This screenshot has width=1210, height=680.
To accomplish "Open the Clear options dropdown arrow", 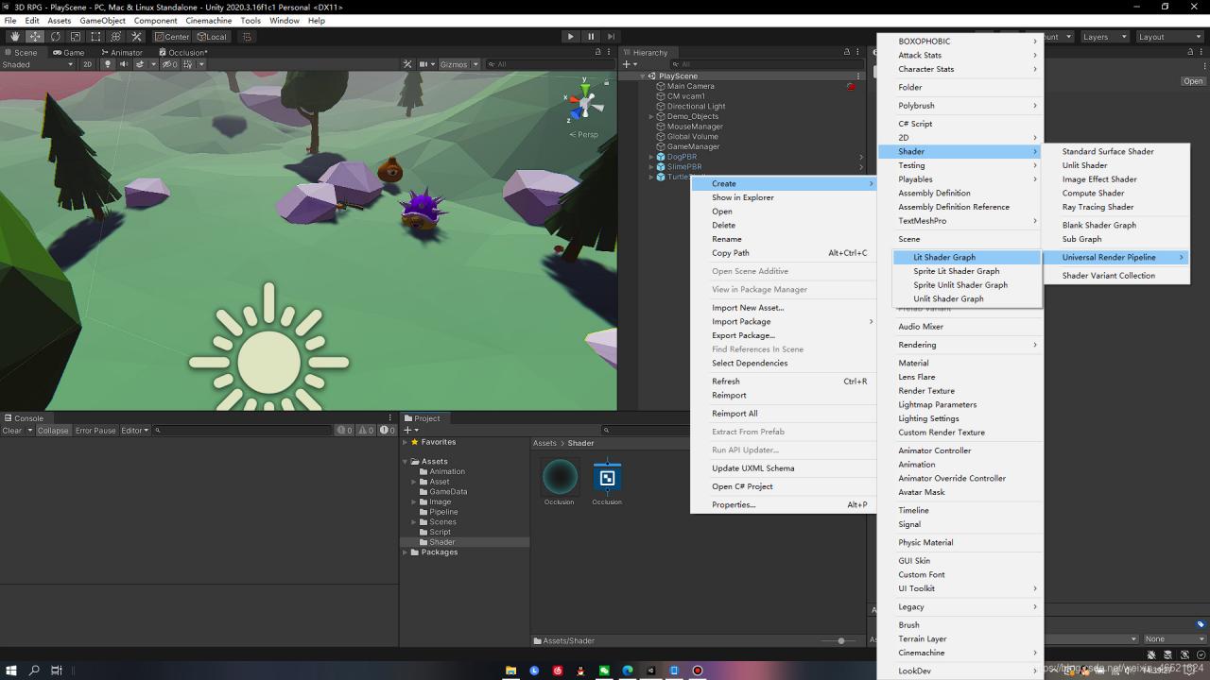I will (x=29, y=431).
